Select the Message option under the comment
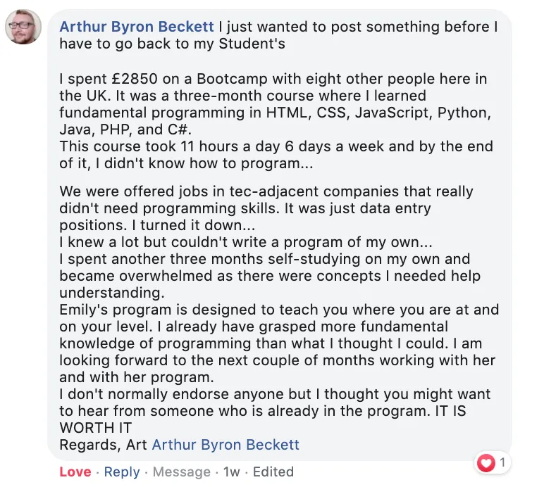Viewport: 544px width, 487px height. coord(181,472)
